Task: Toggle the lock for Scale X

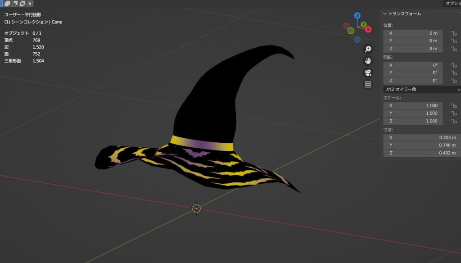Action: tap(454, 106)
